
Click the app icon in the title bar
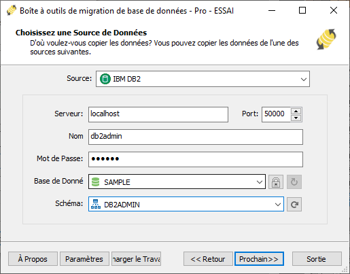click(12, 10)
